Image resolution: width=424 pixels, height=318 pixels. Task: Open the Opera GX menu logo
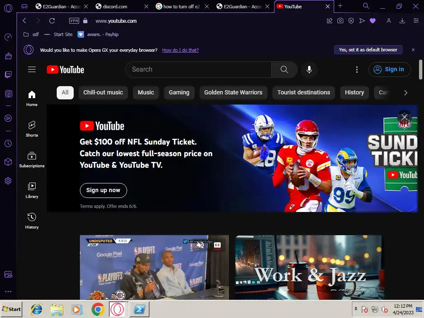click(8, 8)
